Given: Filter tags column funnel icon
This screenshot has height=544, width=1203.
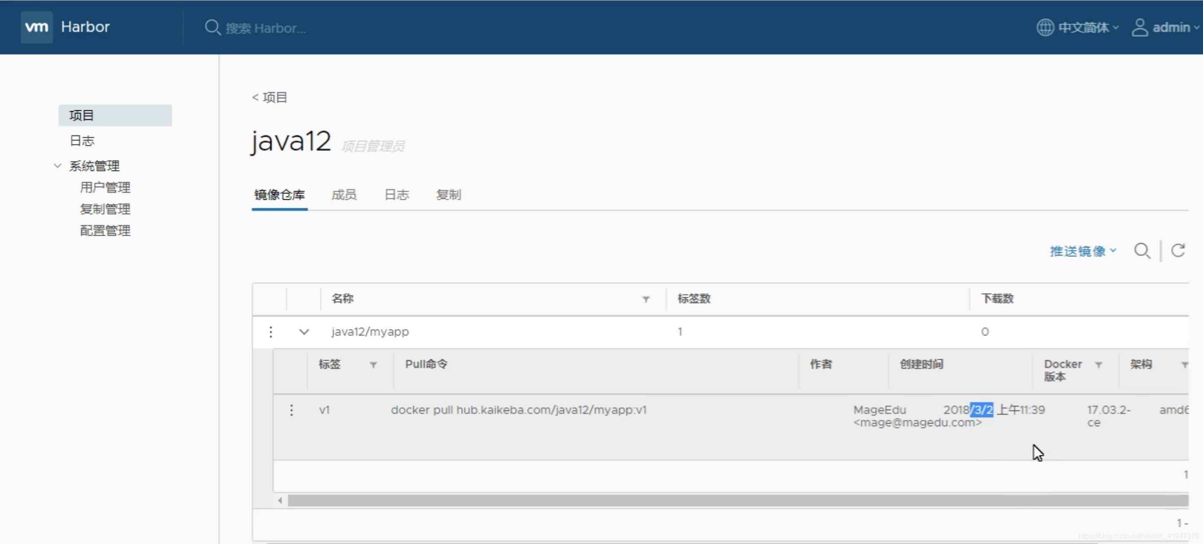Looking at the screenshot, I should 373,365.
